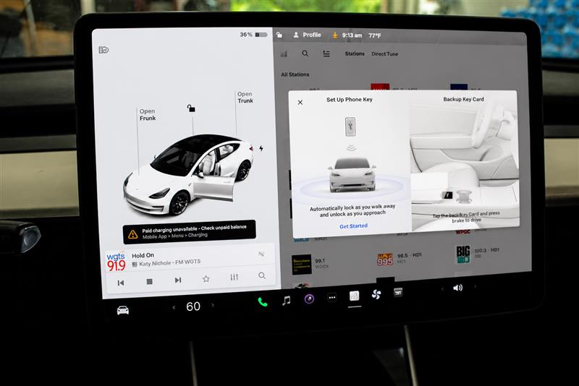579x386 pixels.
Task: Switch to the Direct Tune tab
Action: tap(385, 53)
